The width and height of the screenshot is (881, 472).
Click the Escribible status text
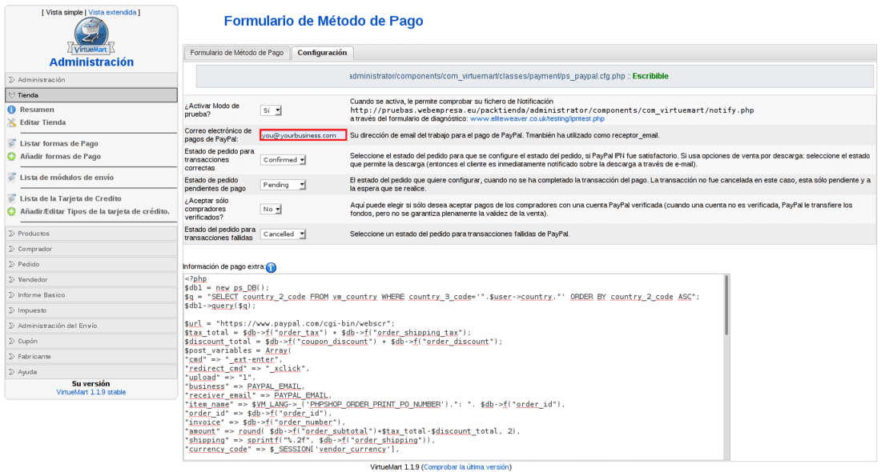[x=650, y=76]
